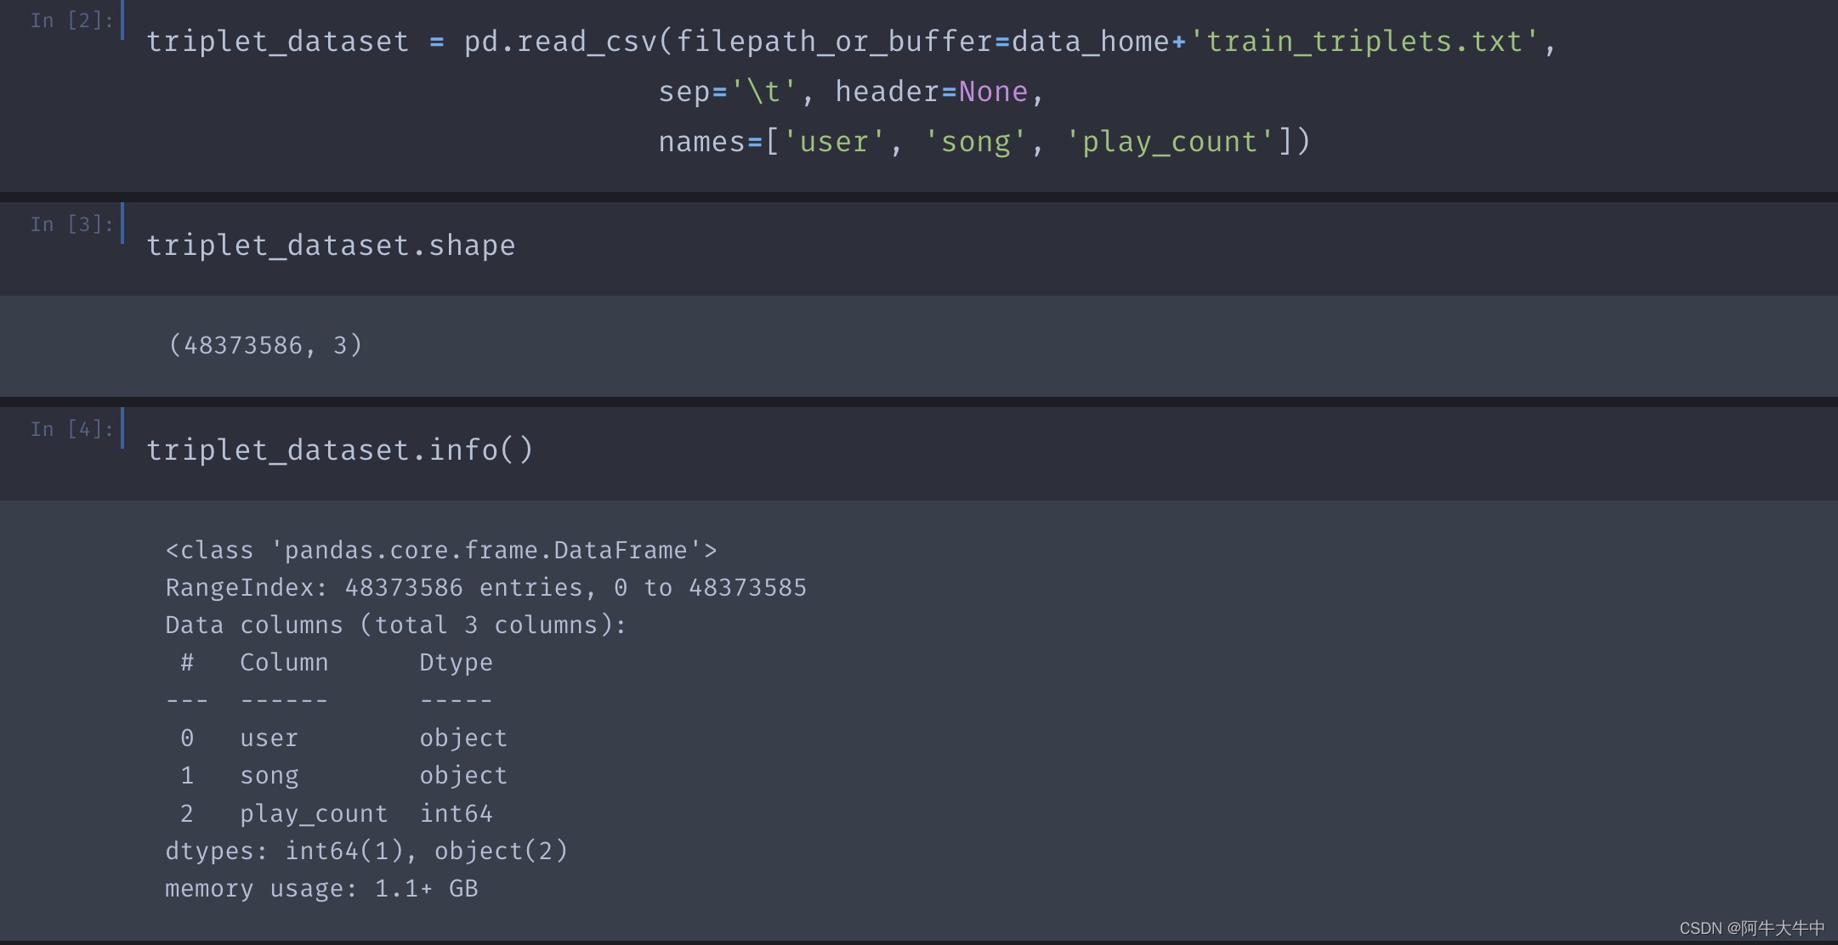Click the play_count int64 row
This screenshot has height=945, width=1838.
point(336,814)
